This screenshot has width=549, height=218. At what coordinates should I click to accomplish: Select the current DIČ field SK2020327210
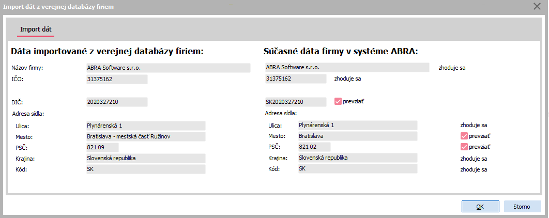coord(295,102)
